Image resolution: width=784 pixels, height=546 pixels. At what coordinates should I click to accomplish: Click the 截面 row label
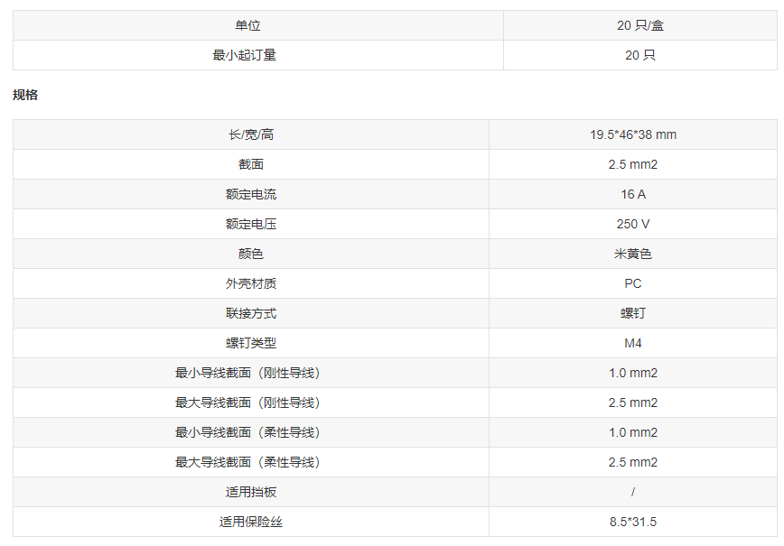[x=251, y=164]
